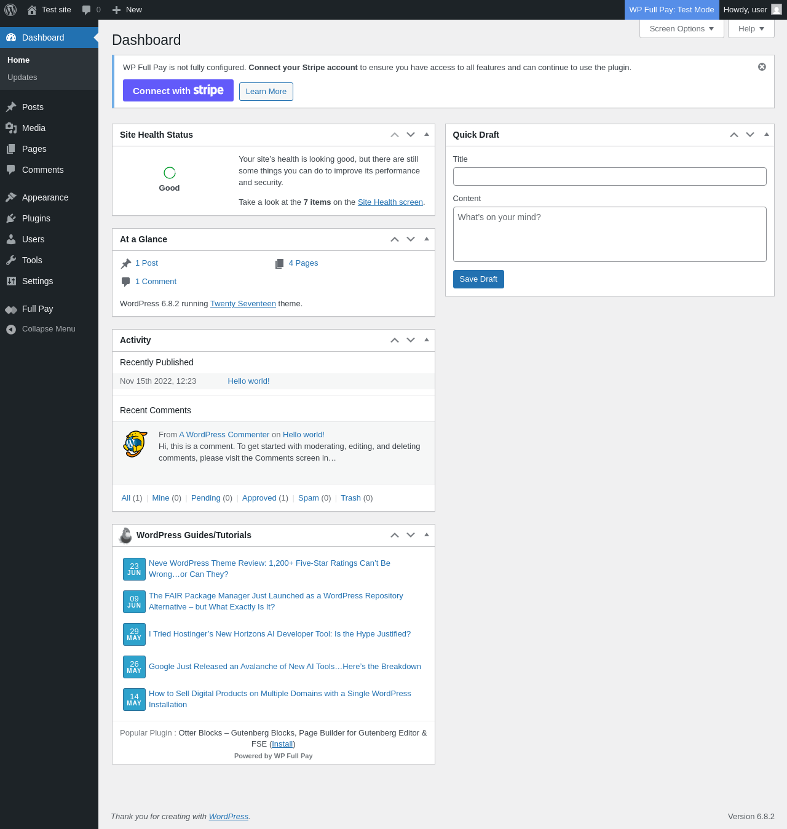
Task: Move At a Glance widget up
Action: (x=395, y=239)
